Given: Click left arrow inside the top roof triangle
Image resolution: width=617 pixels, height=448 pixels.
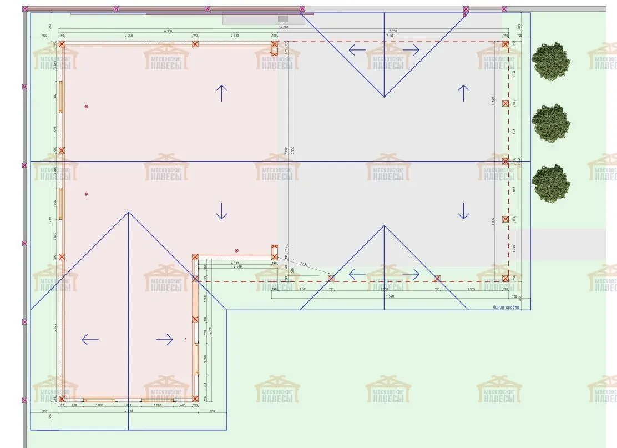Looking at the screenshot, I should pos(357,50).
